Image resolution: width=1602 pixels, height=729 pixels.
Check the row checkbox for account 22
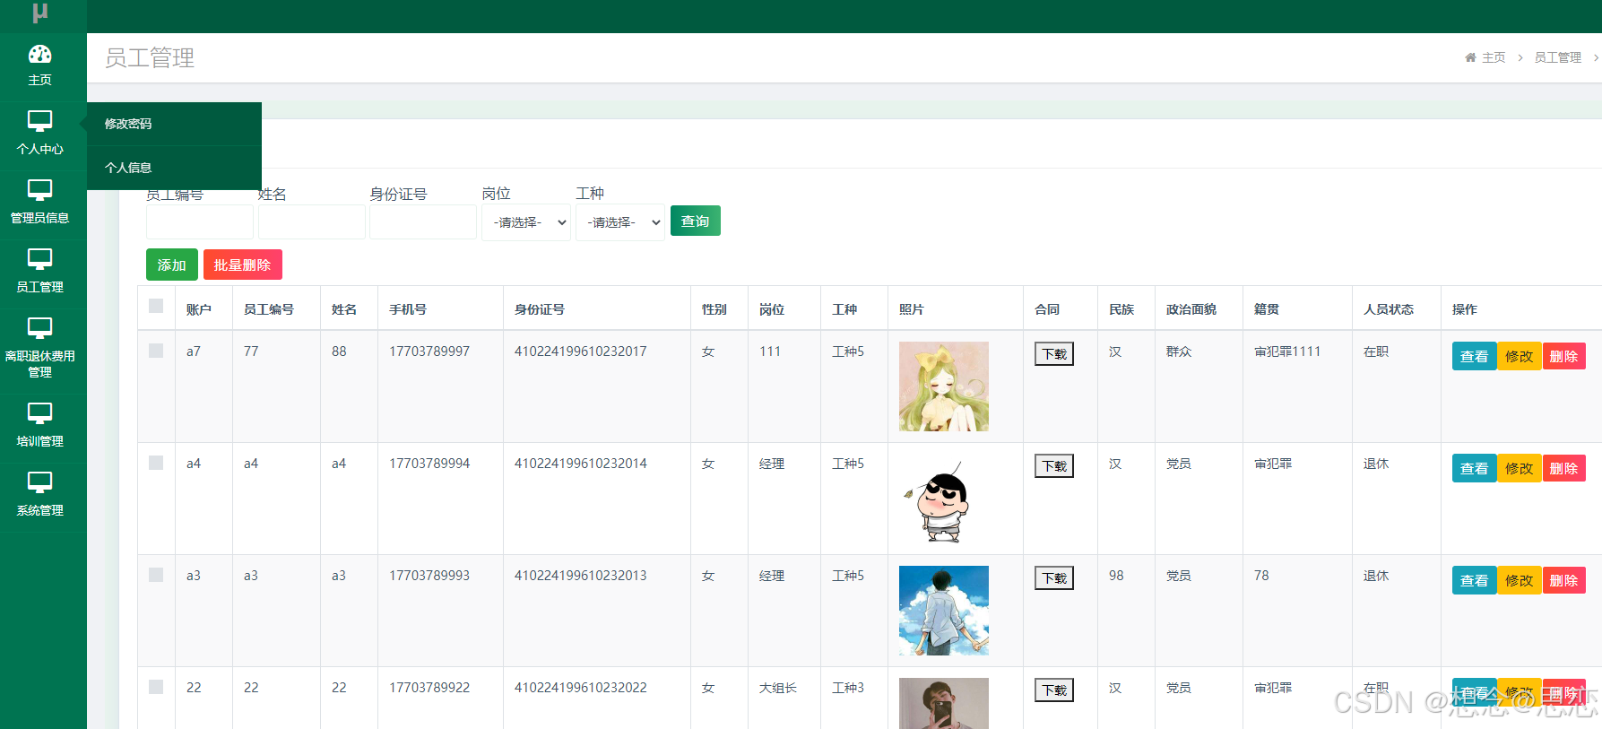(x=156, y=687)
